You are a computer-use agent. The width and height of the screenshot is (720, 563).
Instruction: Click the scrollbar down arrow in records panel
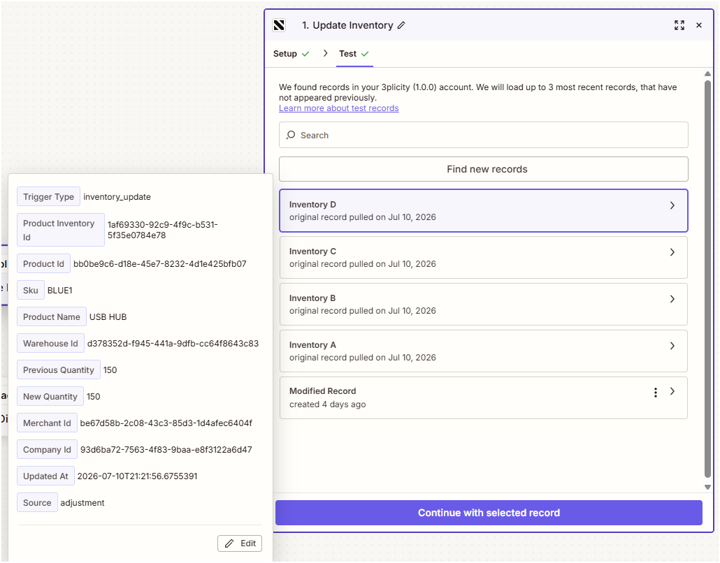click(707, 488)
